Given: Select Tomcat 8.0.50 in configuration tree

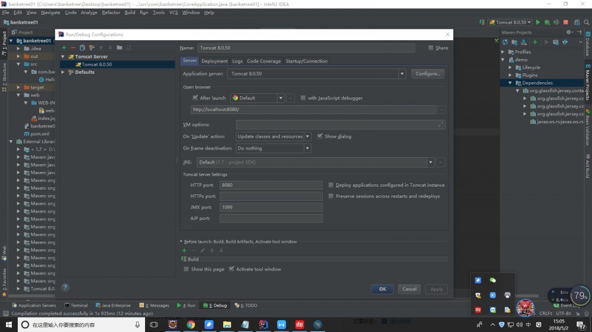Looking at the screenshot, I should pyautogui.click(x=117, y=64).
